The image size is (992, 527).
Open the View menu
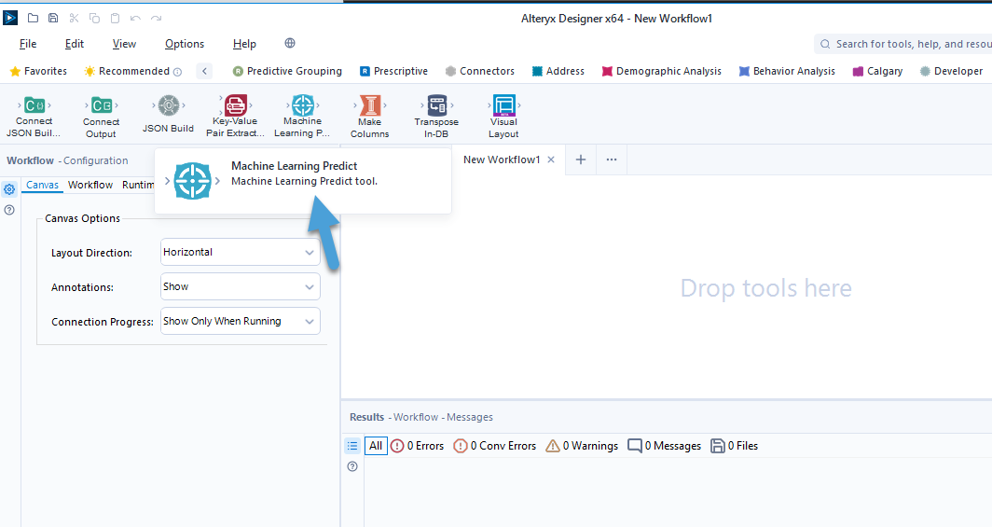124,44
